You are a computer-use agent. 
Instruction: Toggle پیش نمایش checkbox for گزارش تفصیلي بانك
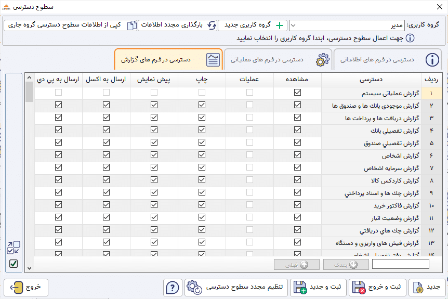[154, 130]
